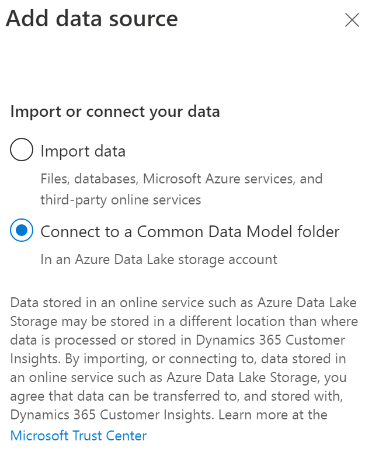Open the Microsoft Trust Center link
The height and width of the screenshot is (462, 379).
78,435
